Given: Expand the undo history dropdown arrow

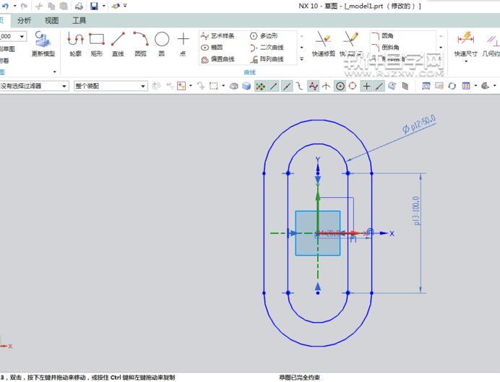Looking at the screenshot, I should tap(14, 6).
